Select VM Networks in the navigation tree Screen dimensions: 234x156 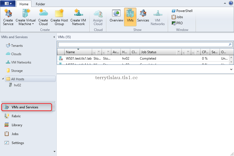[18, 62]
